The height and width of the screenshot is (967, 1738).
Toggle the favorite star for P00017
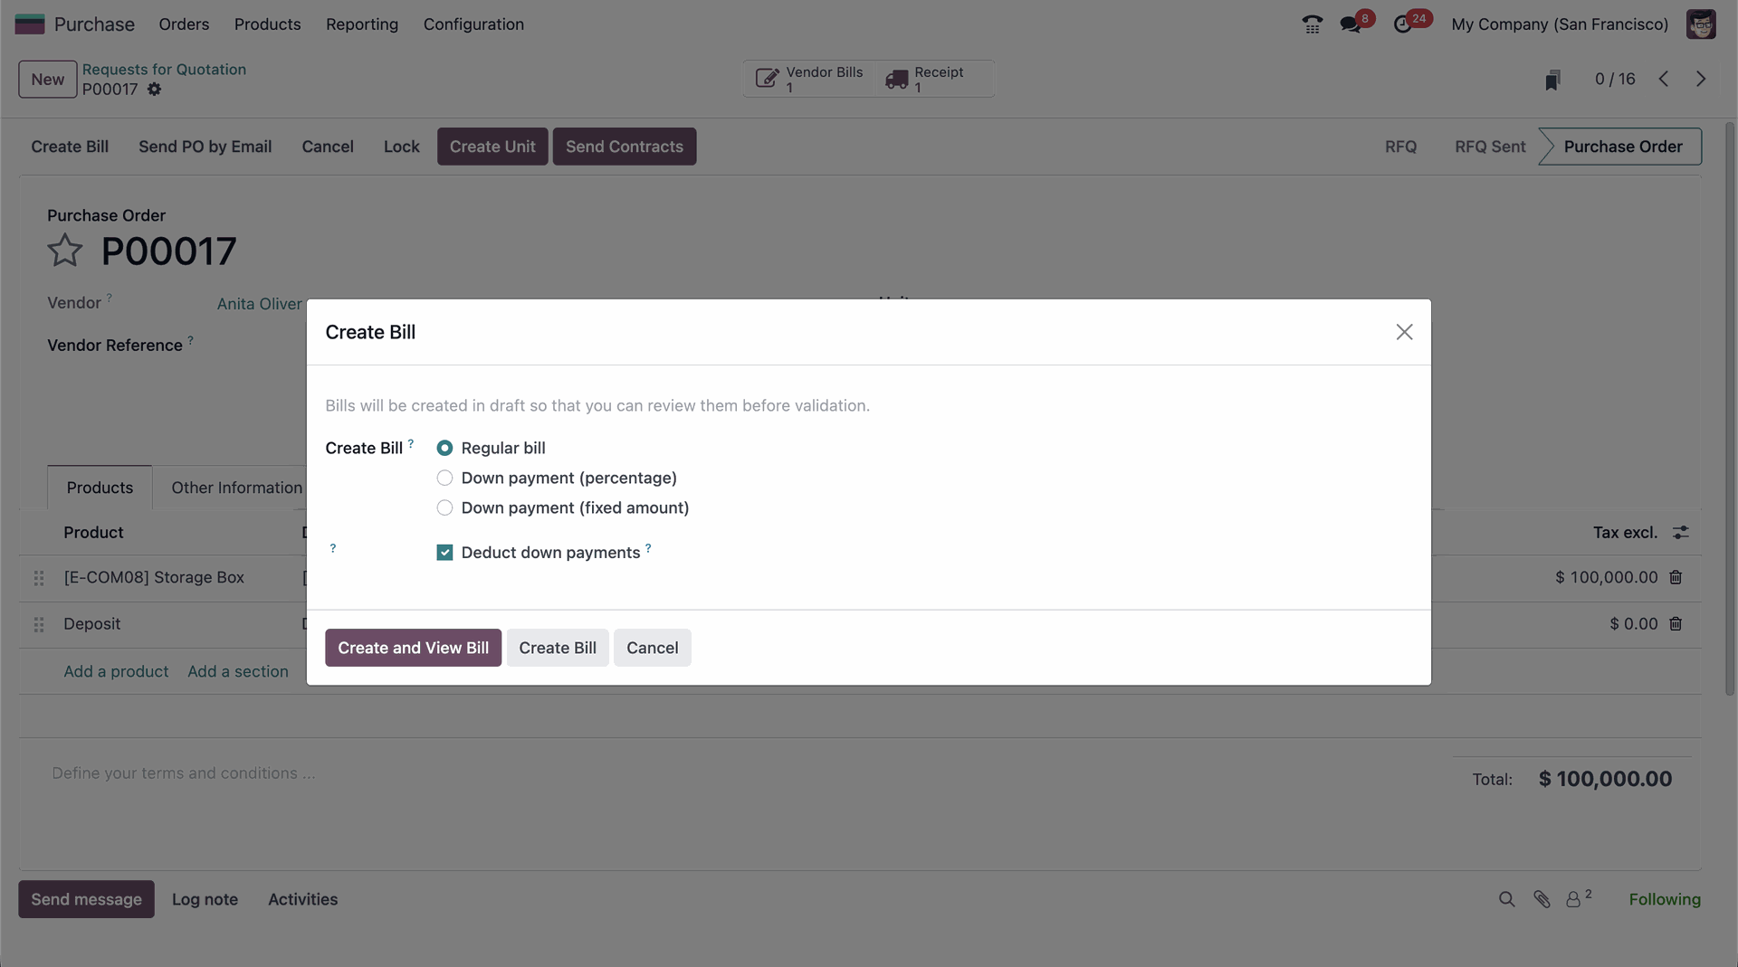coord(65,251)
